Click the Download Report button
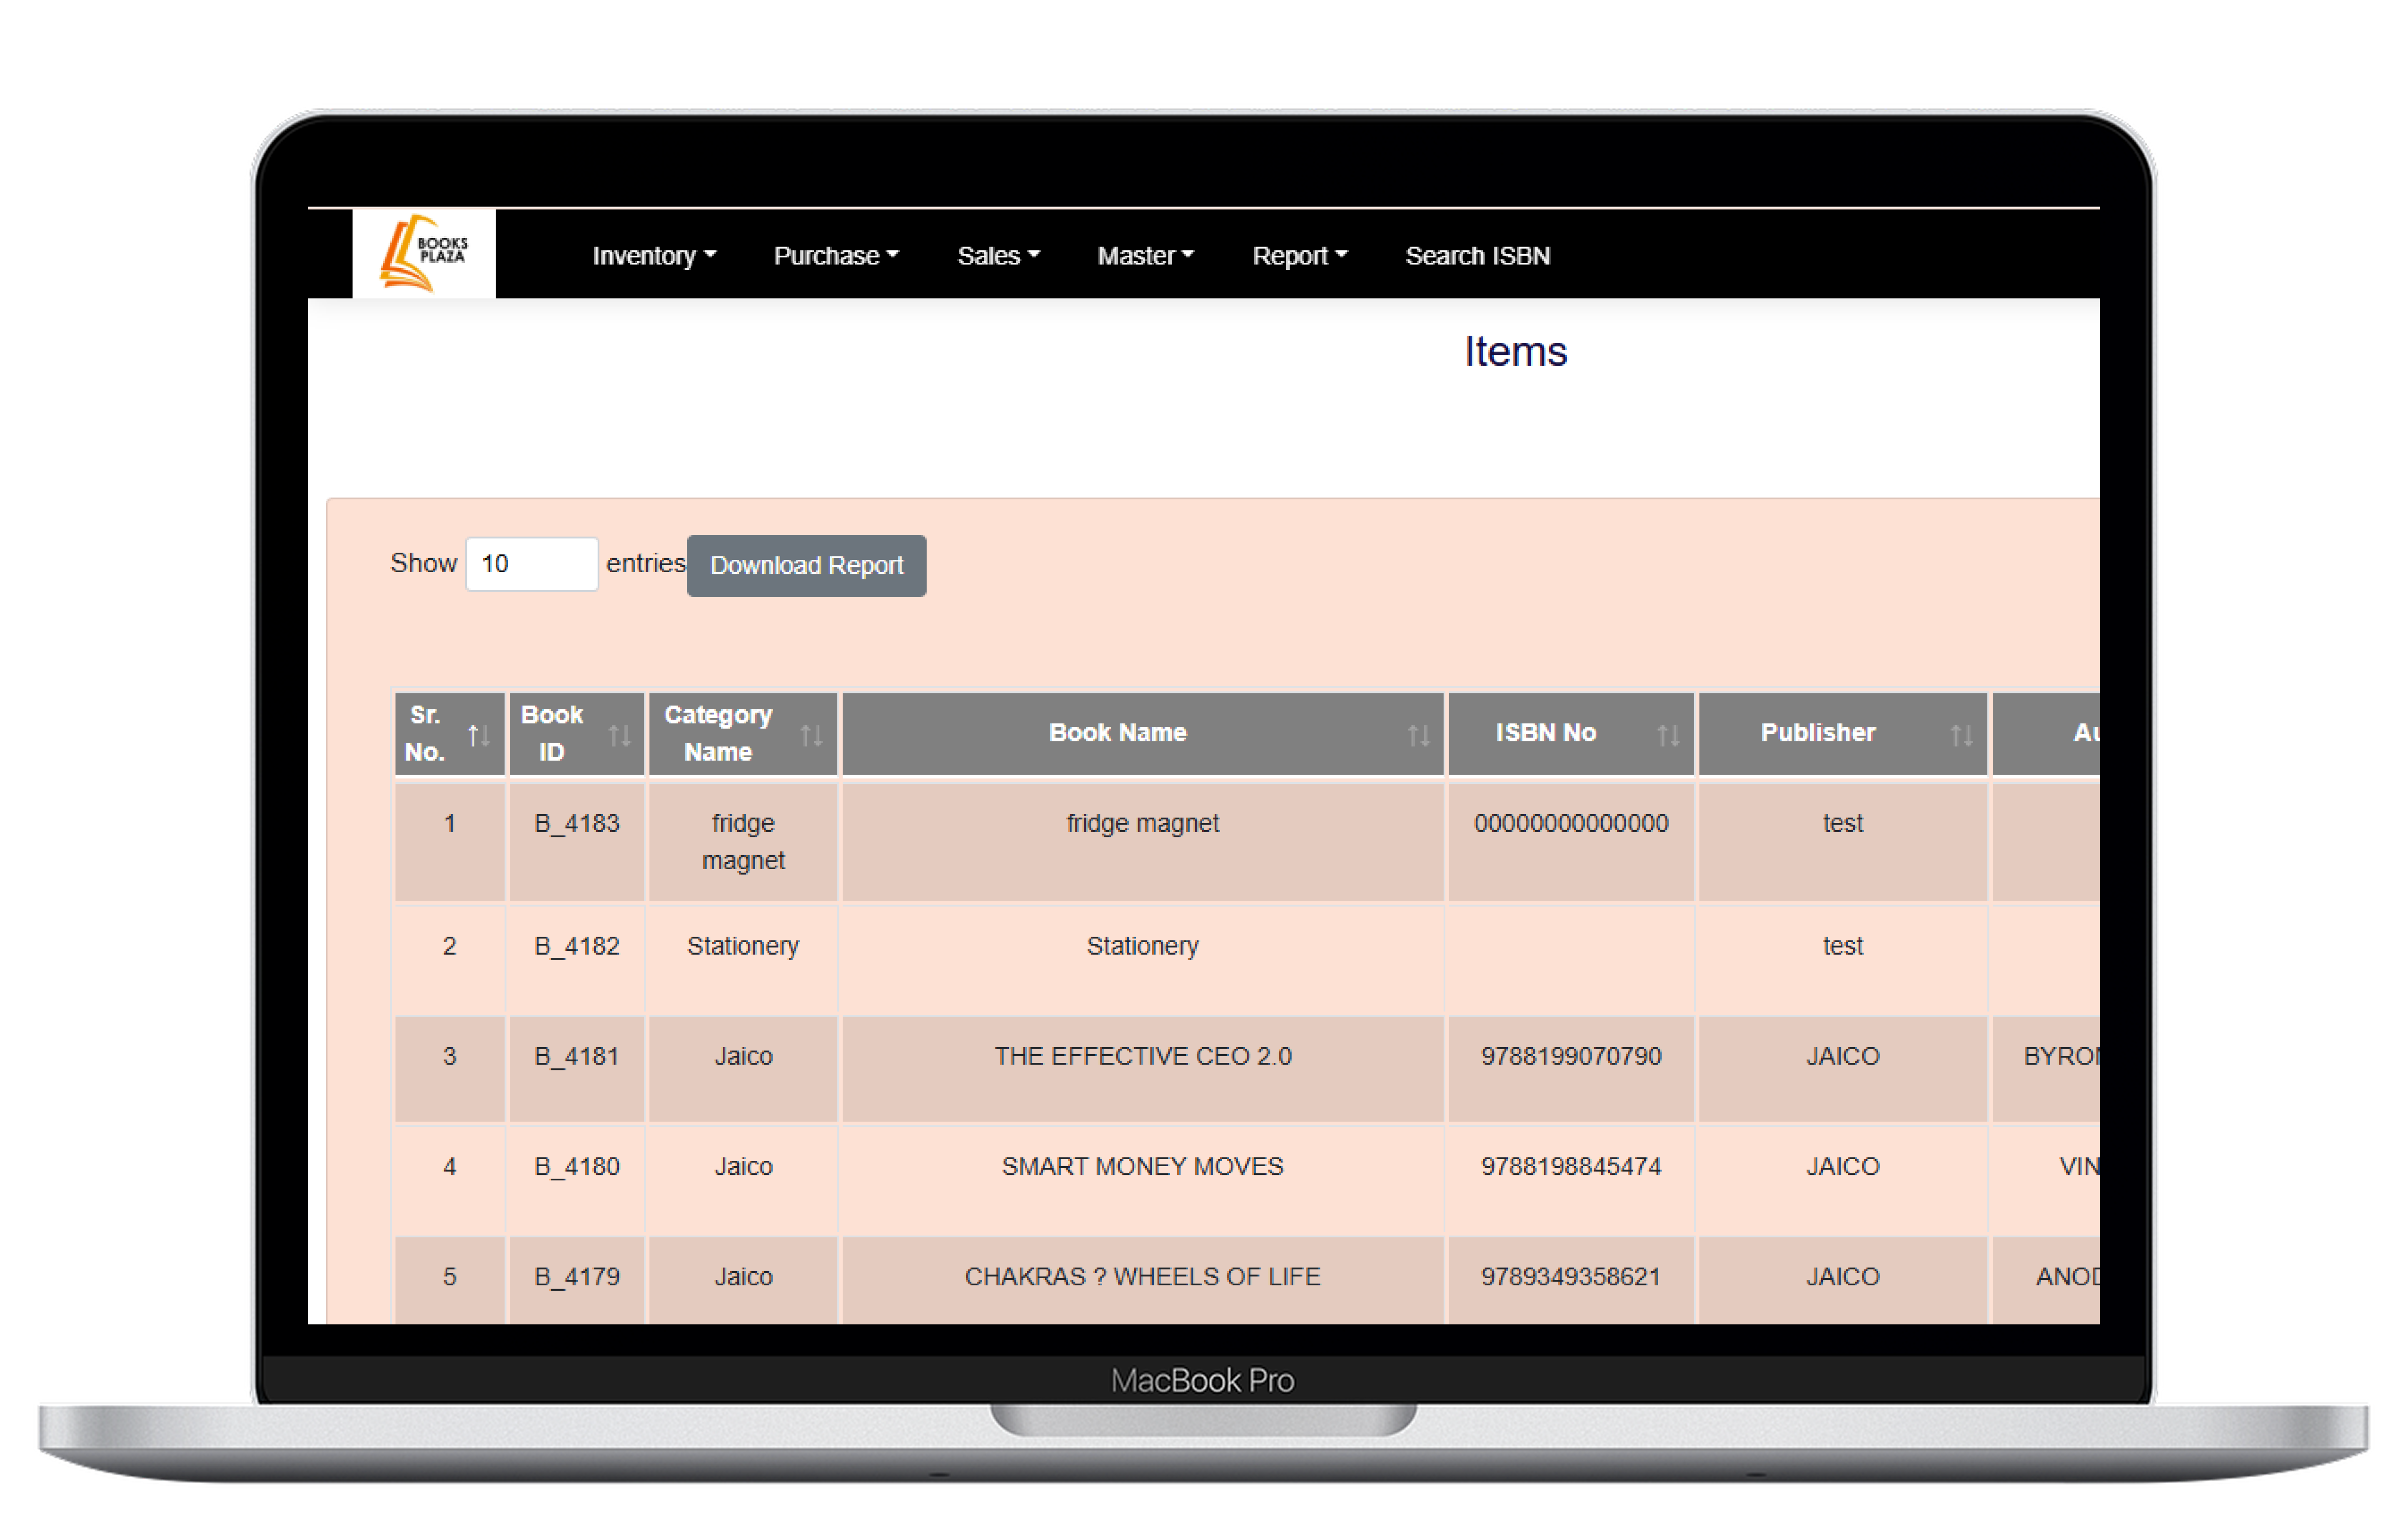The height and width of the screenshot is (1531, 2408). (x=806, y=566)
